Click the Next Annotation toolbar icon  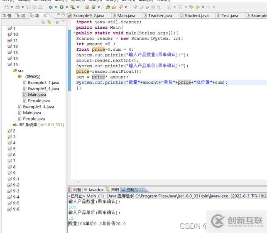(x=169, y=7)
